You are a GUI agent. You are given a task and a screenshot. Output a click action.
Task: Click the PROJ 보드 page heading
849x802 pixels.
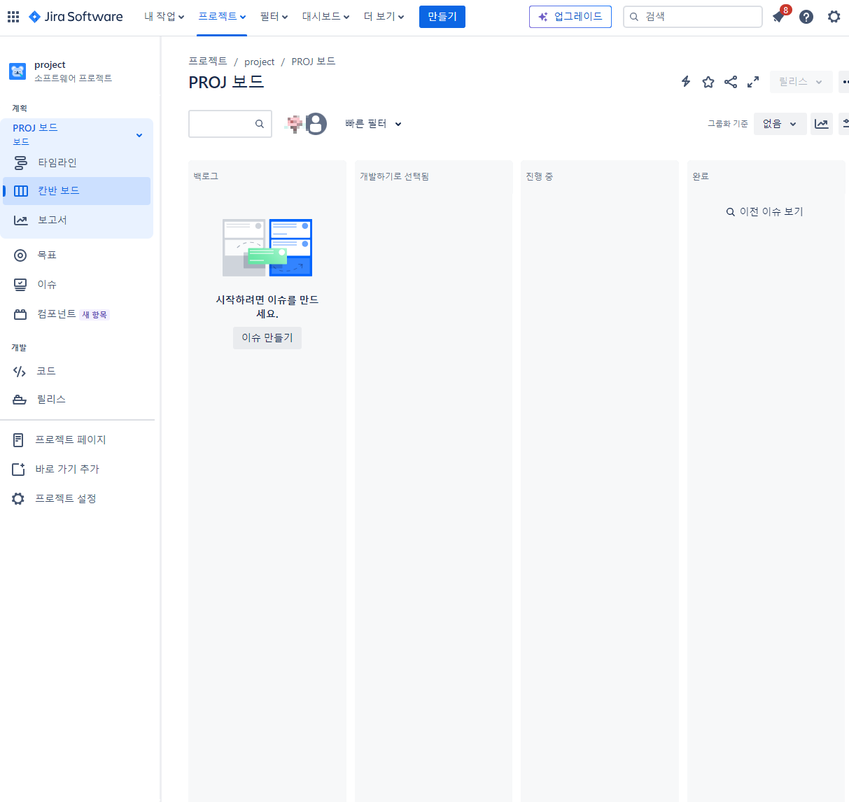click(x=226, y=82)
